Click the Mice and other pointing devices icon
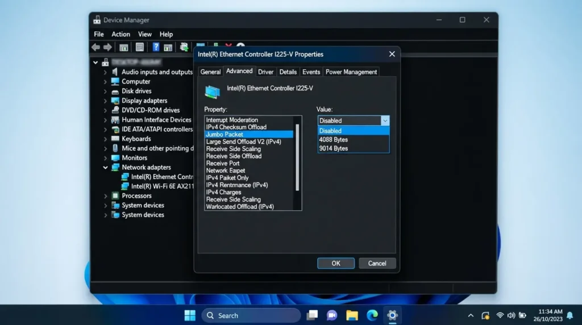 115,148
